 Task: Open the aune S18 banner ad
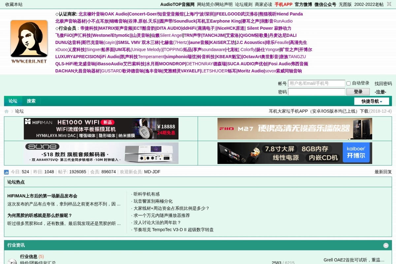[101, 153]
